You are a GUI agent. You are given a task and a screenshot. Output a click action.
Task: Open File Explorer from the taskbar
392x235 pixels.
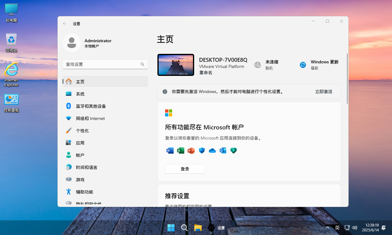point(198,228)
